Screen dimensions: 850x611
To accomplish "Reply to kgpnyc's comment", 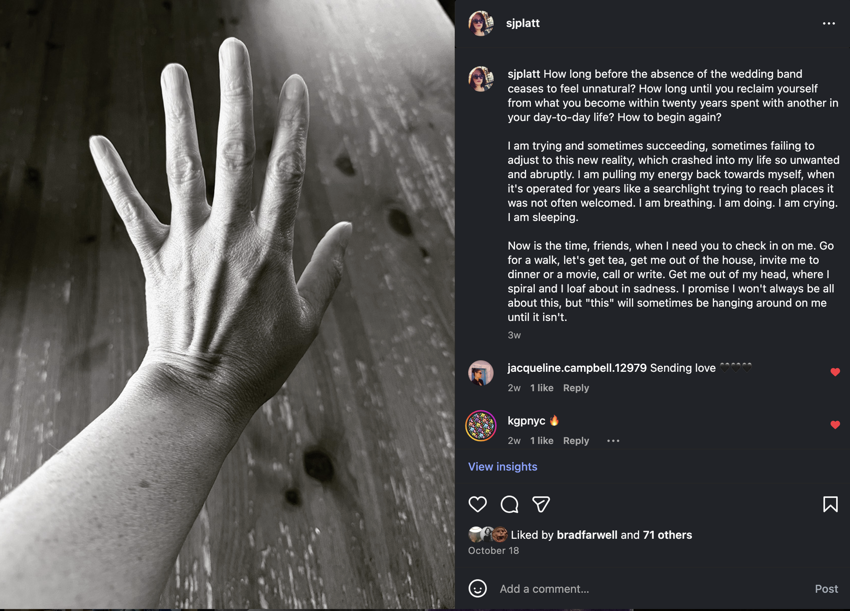I will 576,440.
